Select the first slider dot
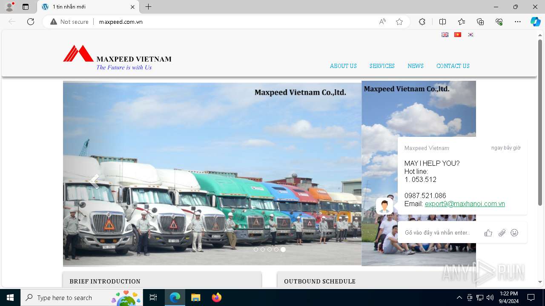545x306 pixels. pyautogui.click(x=256, y=249)
